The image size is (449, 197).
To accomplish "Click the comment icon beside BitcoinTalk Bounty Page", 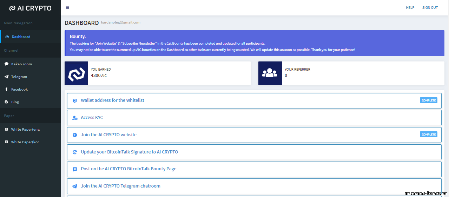I will pos(74,169).
